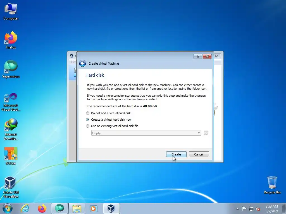Viewport: 286px width, 214px height.
Task: Click the VirtualBox cube icon in manager title bar
Action: 71,56
